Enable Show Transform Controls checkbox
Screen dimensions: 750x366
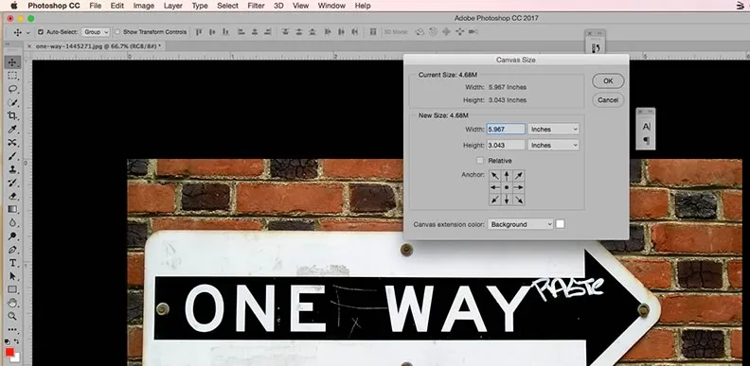tap(117, 32)
